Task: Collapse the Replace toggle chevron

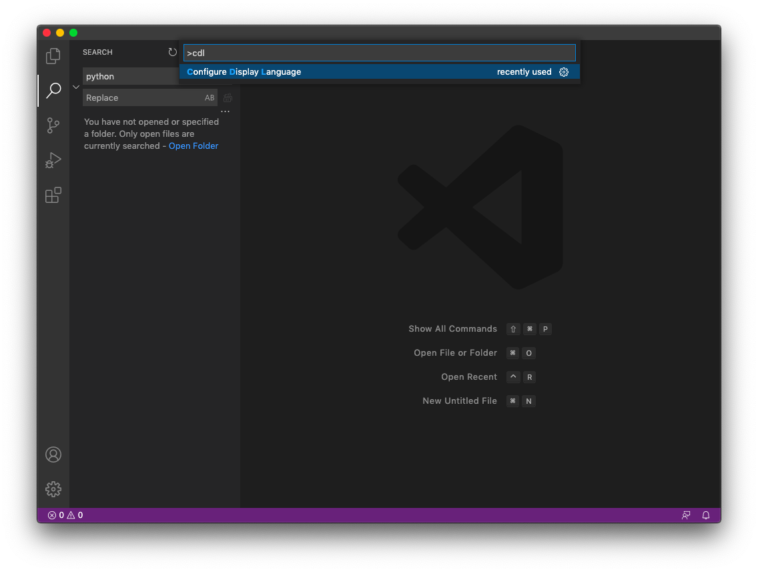Action: point(76,87)
